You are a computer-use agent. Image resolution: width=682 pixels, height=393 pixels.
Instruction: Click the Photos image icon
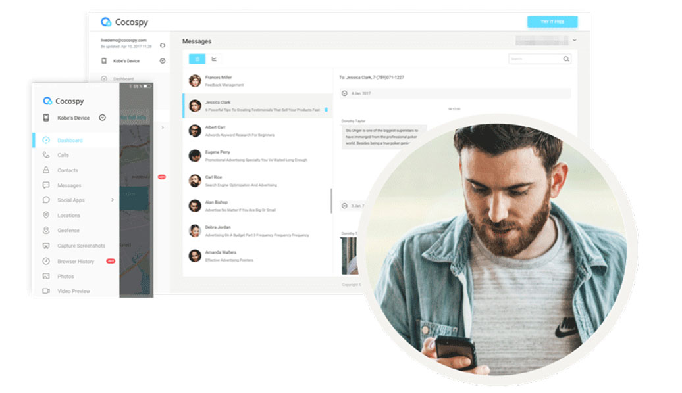(x=46, y=276)
